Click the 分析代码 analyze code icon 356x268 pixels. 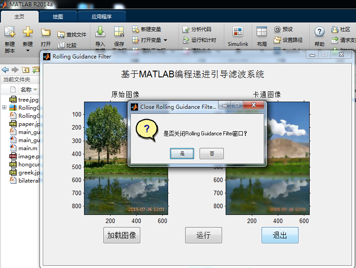pos(186,29)
